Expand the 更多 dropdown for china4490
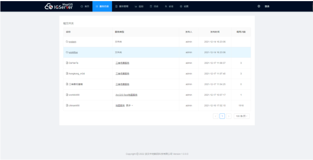Screen dimensions: 313x160 (129, 105)
